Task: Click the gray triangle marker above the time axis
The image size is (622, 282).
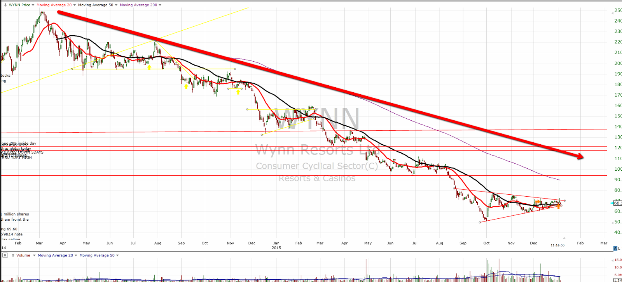Action: [x=564, y=238]
